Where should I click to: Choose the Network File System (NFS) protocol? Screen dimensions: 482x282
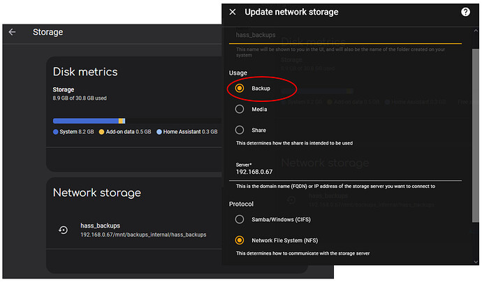[240, 239]
